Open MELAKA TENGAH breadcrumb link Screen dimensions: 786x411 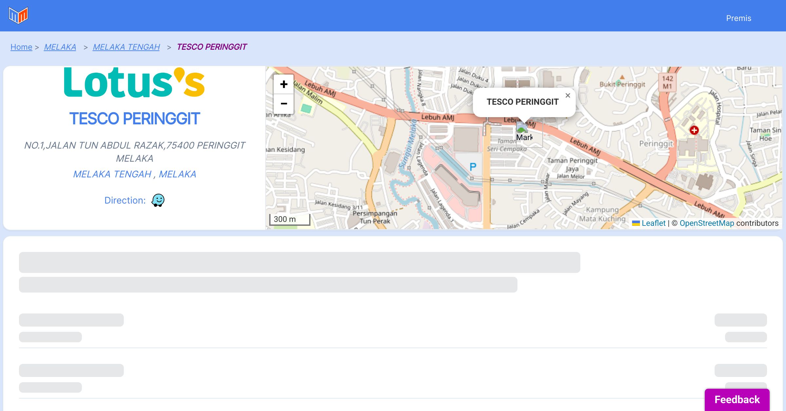(126, 47)
